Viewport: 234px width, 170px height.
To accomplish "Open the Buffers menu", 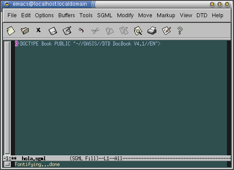I will pyautogui.click(x=67, y=15).
